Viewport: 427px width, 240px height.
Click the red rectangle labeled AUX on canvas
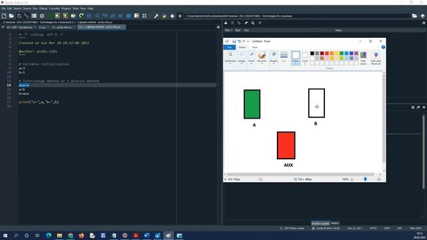(286, 145)
